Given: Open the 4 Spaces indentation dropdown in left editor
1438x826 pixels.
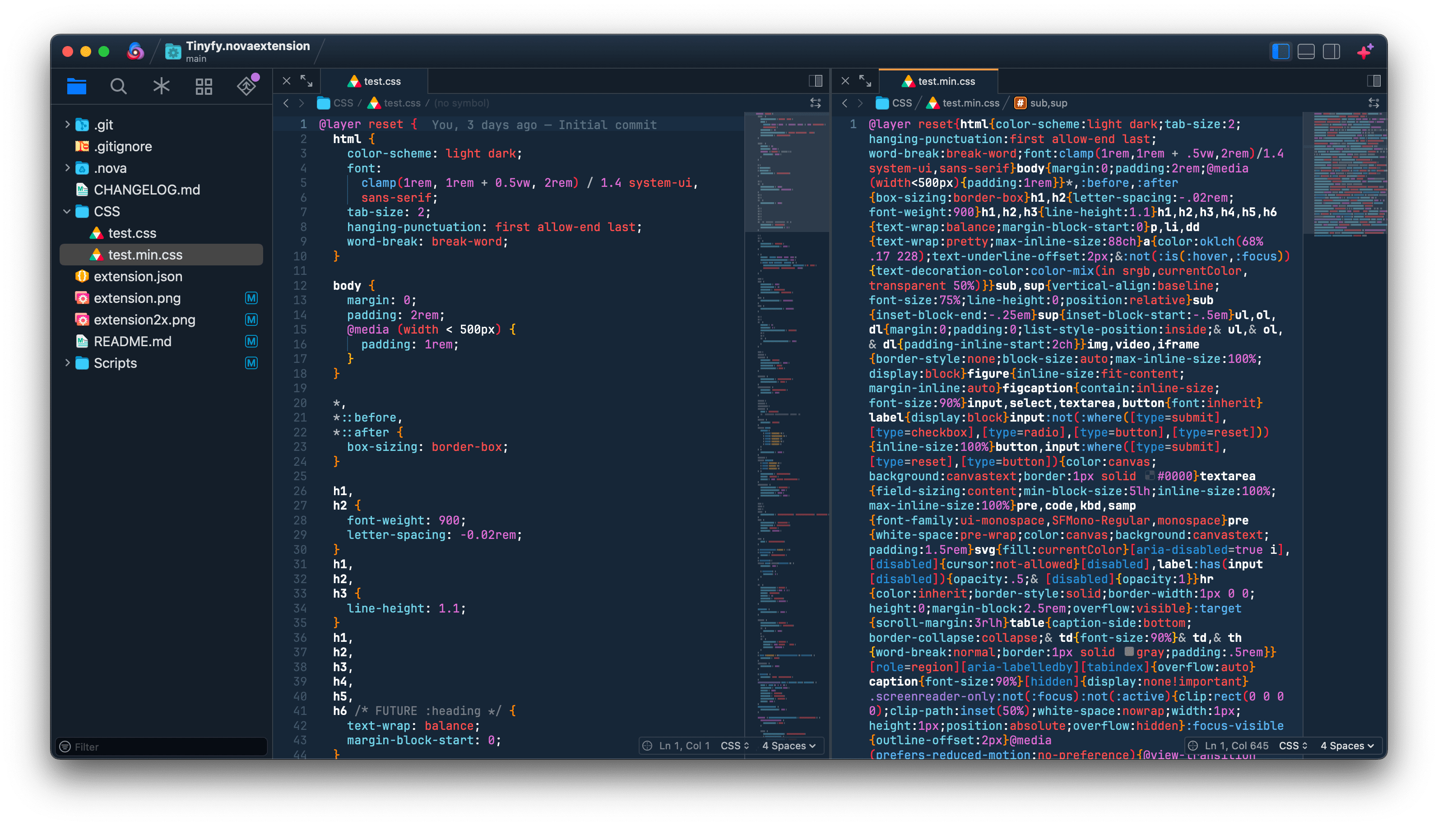Looking at the screenshot, I should click(789, 746).
